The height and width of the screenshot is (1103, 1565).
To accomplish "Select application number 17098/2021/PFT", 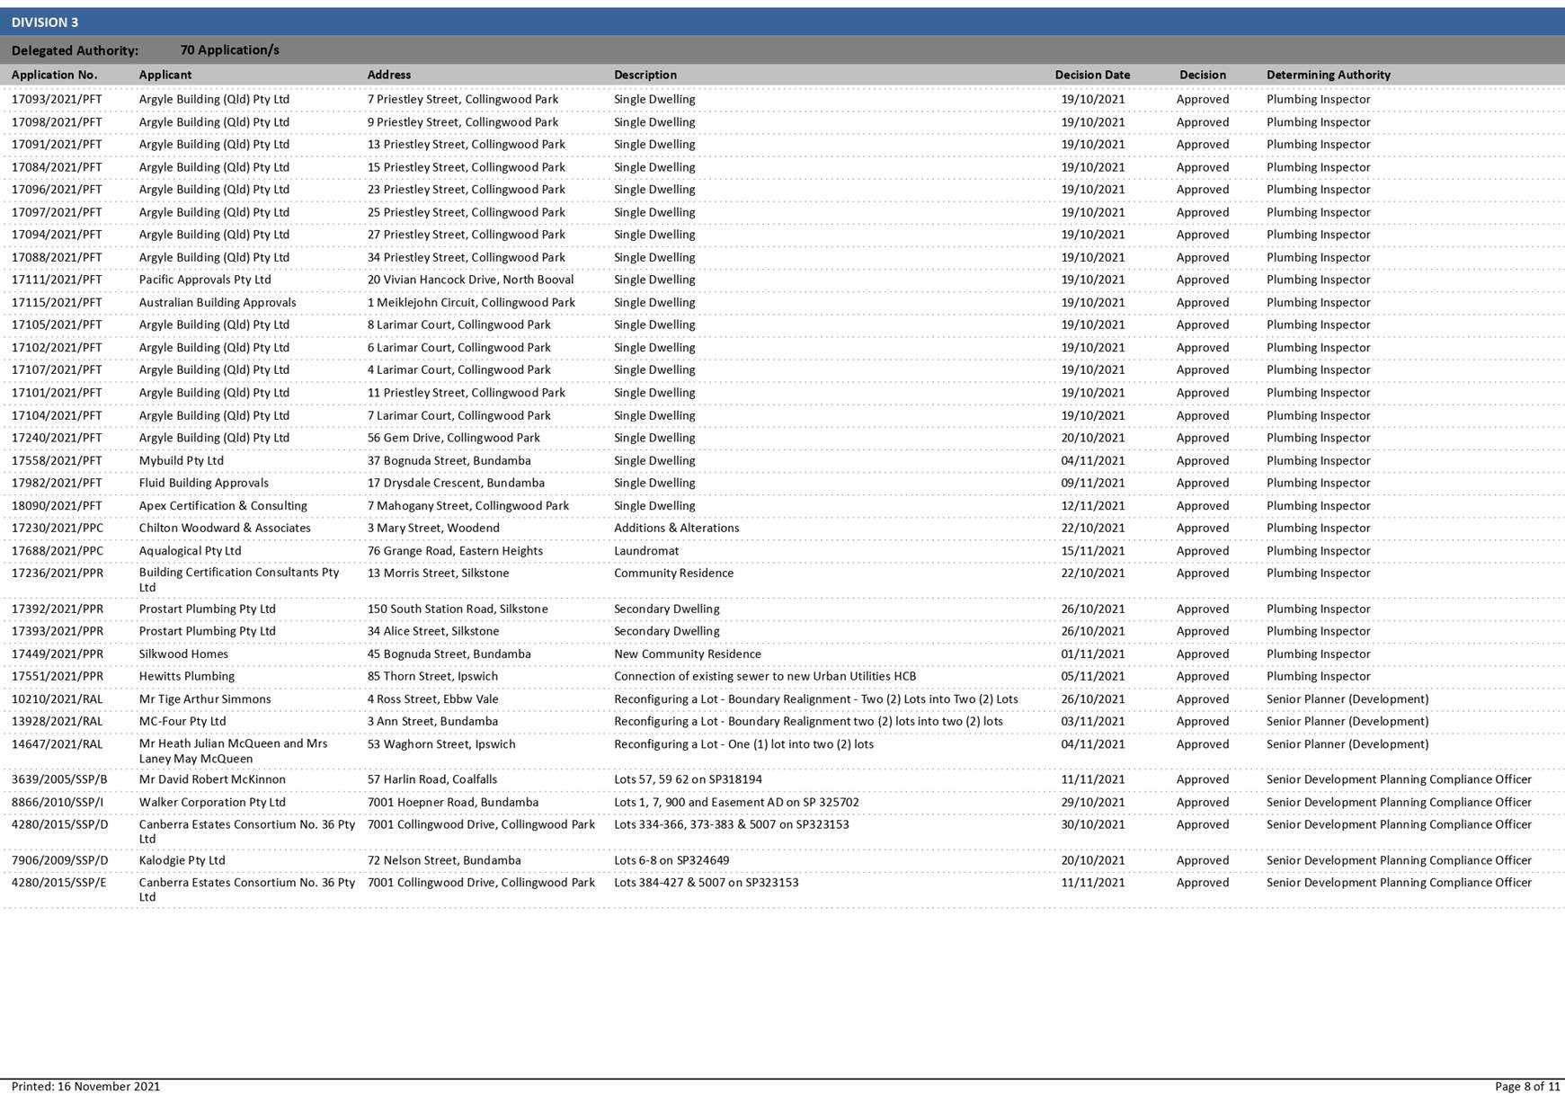I will pyautogui.click(x=57, y=122).
